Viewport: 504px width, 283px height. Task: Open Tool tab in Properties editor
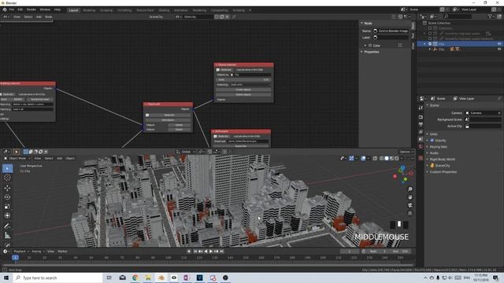(x=421, y=108)
